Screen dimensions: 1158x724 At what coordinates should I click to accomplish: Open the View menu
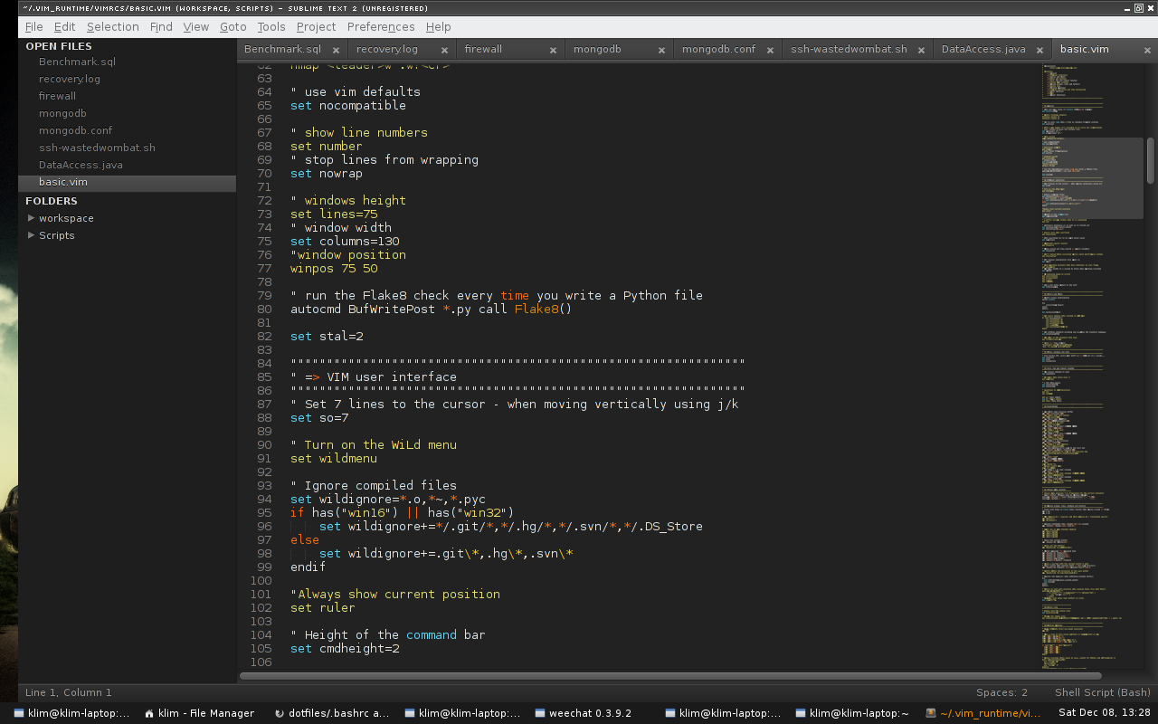pyautogui.click(x=196, y=27)
